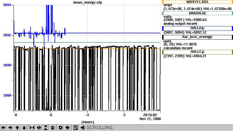Click the return-to-scrolling arrow icon
233x131 pixels.
point(82,128)
